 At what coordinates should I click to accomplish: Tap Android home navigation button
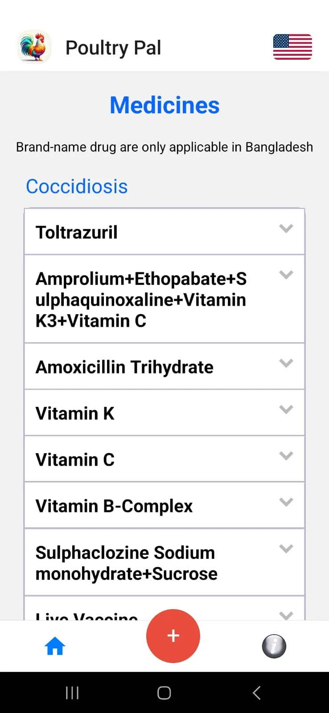(164, 693)
